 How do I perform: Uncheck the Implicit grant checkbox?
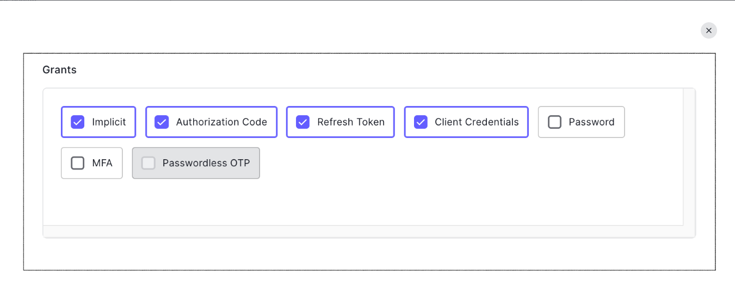(x=78, y=122)
